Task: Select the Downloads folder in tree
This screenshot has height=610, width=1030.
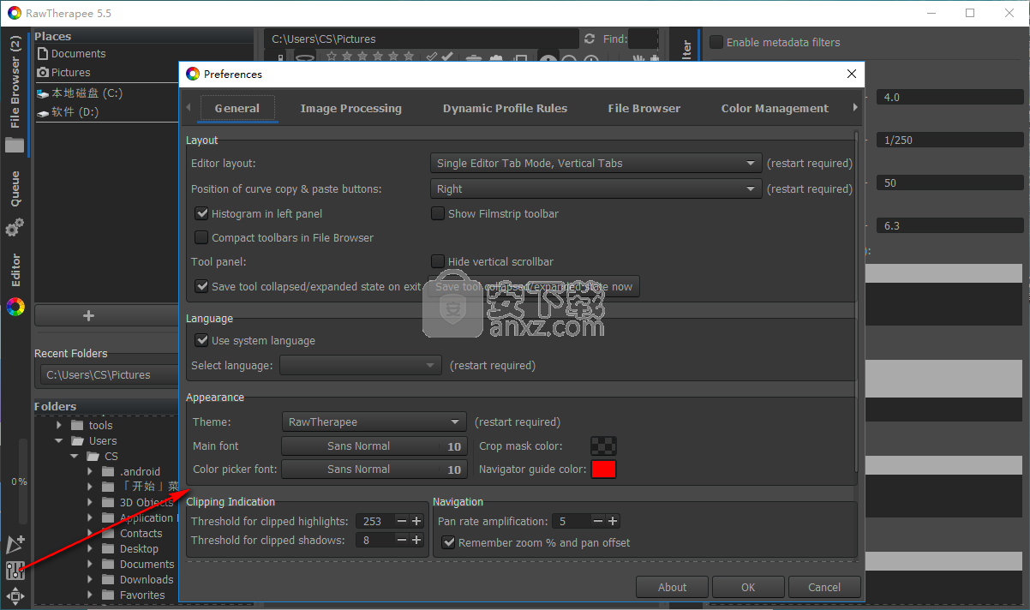Action: click(147, 580)
